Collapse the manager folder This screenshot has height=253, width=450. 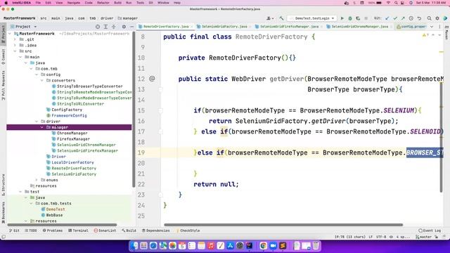42,127
